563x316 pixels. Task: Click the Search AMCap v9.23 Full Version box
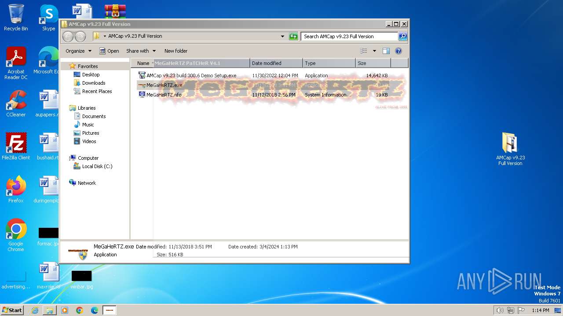click(349, 36)
